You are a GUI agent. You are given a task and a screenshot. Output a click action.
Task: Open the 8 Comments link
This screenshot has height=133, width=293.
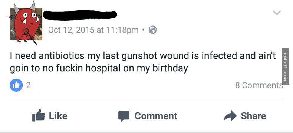[x=259, y=85]
